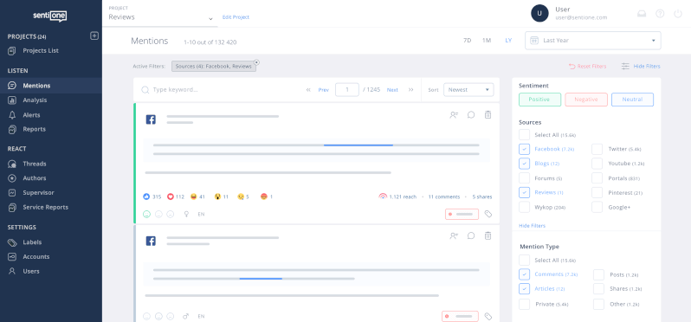Viewport: 691px width, 322px height.
Task: Open Projects List in sidebar
Action: [34, 51]
